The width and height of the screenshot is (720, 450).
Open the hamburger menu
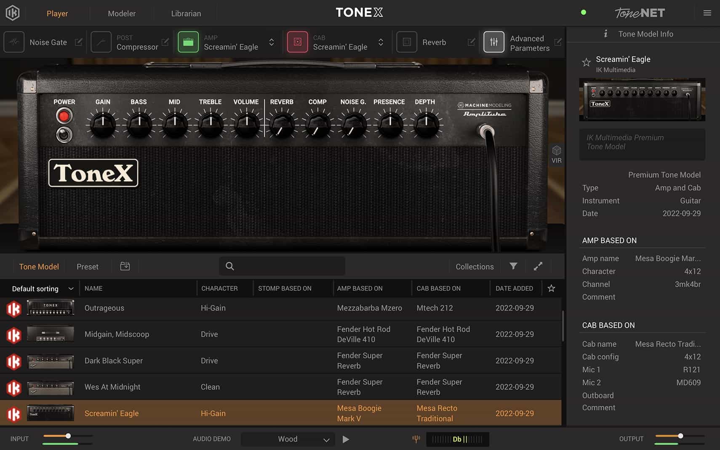(x=707, y=13)
